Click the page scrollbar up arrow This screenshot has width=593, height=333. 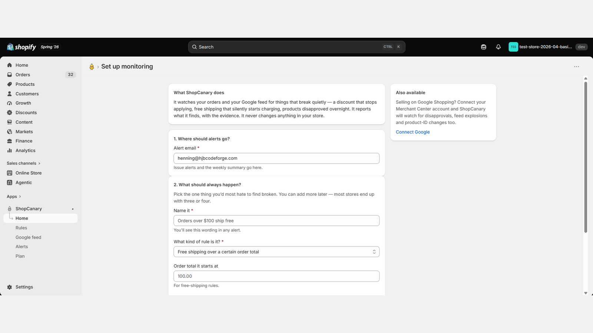coord(586,78)
